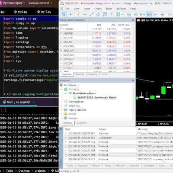The height and width of the screenshot is (173, 173).
Task: Activate the text label tool
Action: pos(112,14)
